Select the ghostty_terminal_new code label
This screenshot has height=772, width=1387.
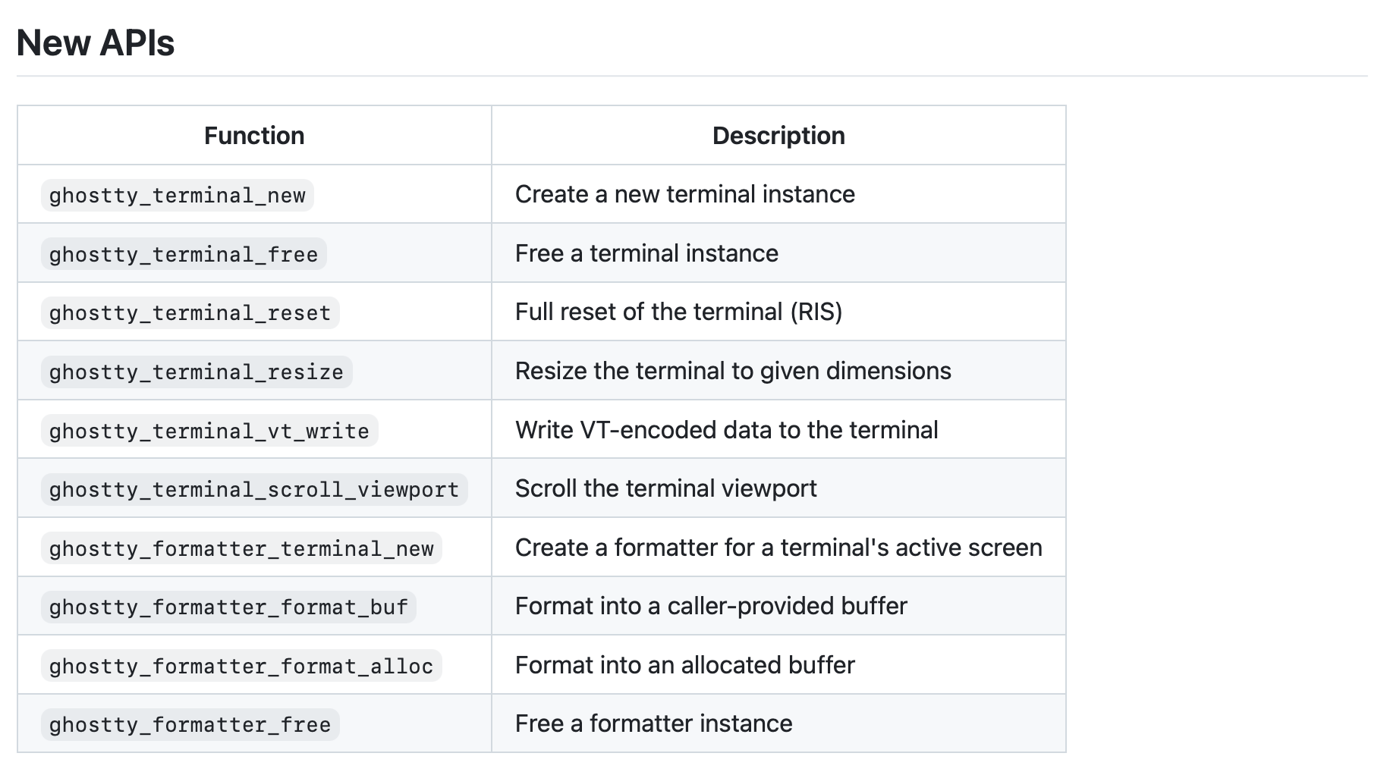tap(177, 196)
